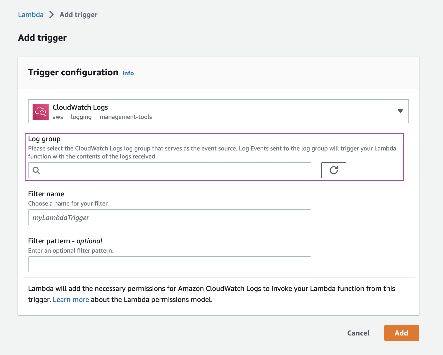Click the search magnifier in the log group field
The image size is (443, 355).
click(37, 170)
